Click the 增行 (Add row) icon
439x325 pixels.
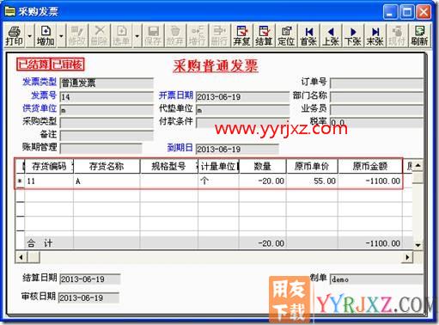(x=198, y=36)
